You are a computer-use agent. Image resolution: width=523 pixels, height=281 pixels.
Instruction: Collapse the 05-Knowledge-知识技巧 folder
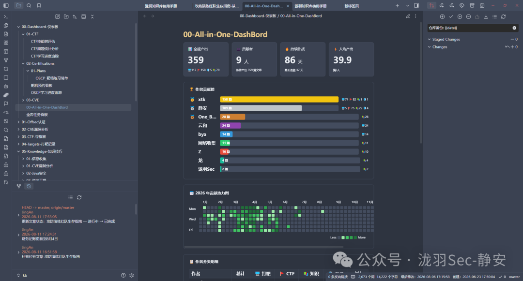pos(18,151)
